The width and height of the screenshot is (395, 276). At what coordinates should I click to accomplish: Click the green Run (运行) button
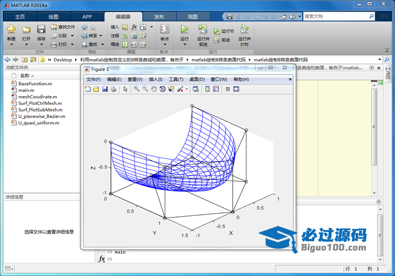(185, 29)
